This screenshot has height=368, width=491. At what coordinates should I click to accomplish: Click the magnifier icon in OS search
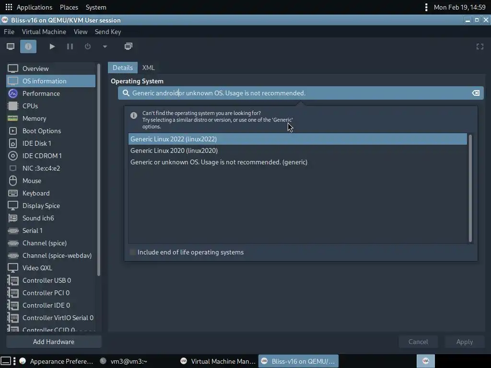coord(126,93)
